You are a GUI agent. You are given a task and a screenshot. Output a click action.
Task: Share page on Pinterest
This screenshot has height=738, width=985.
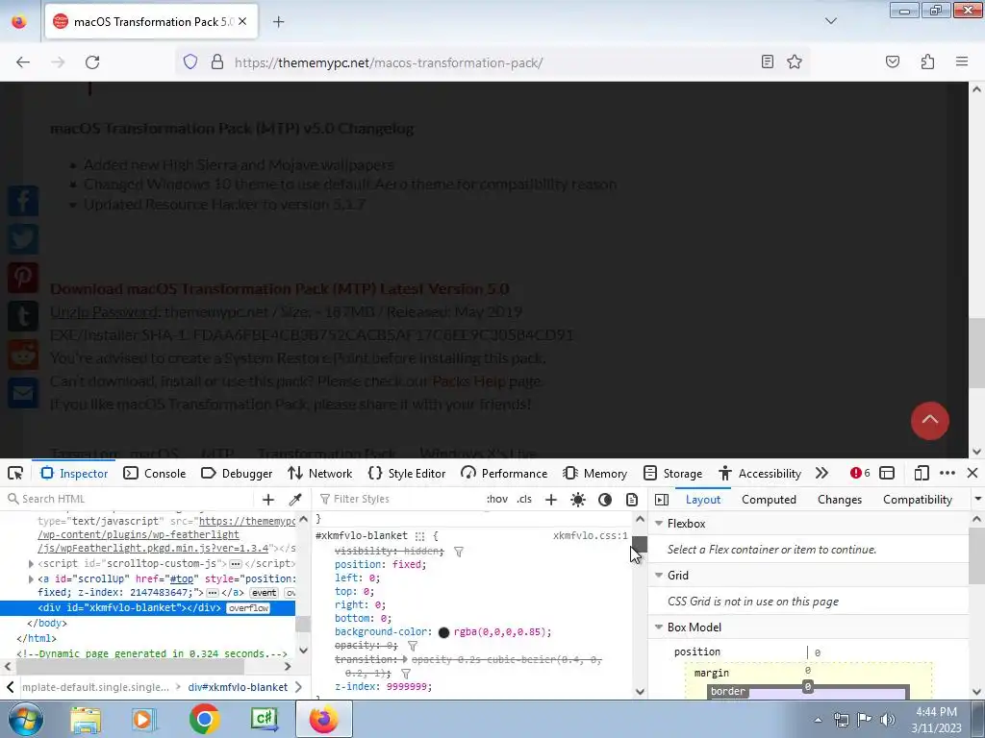point(23,278)
